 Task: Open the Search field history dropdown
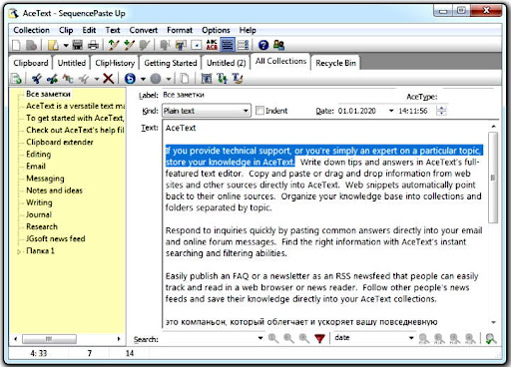(x=260, y=338)
